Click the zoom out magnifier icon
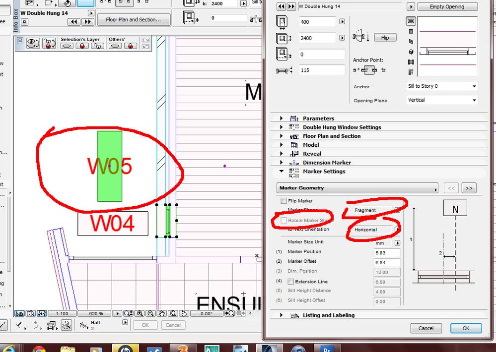 [150, 313]
